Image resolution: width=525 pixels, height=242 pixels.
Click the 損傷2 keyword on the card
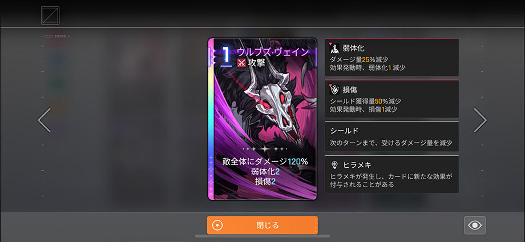[x=265, y=181]
